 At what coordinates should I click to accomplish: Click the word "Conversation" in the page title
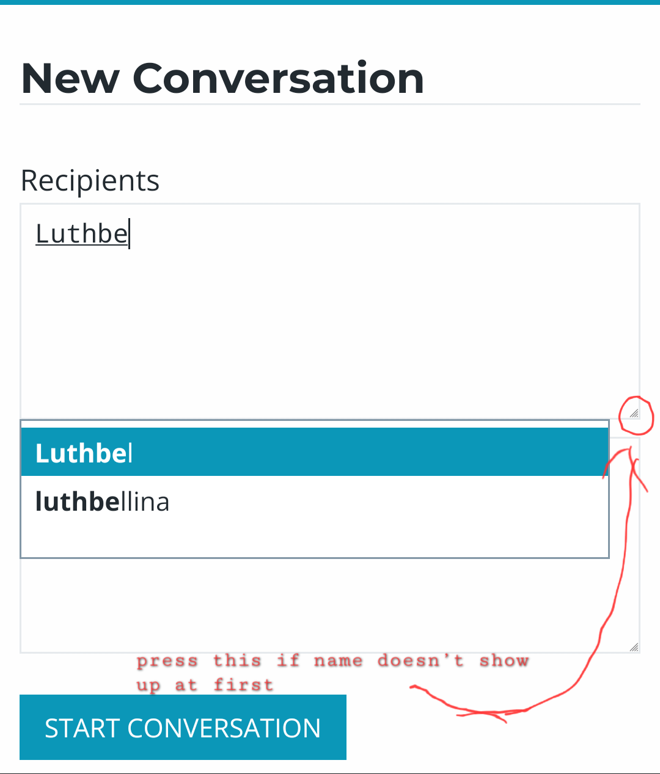click(278, 78)
